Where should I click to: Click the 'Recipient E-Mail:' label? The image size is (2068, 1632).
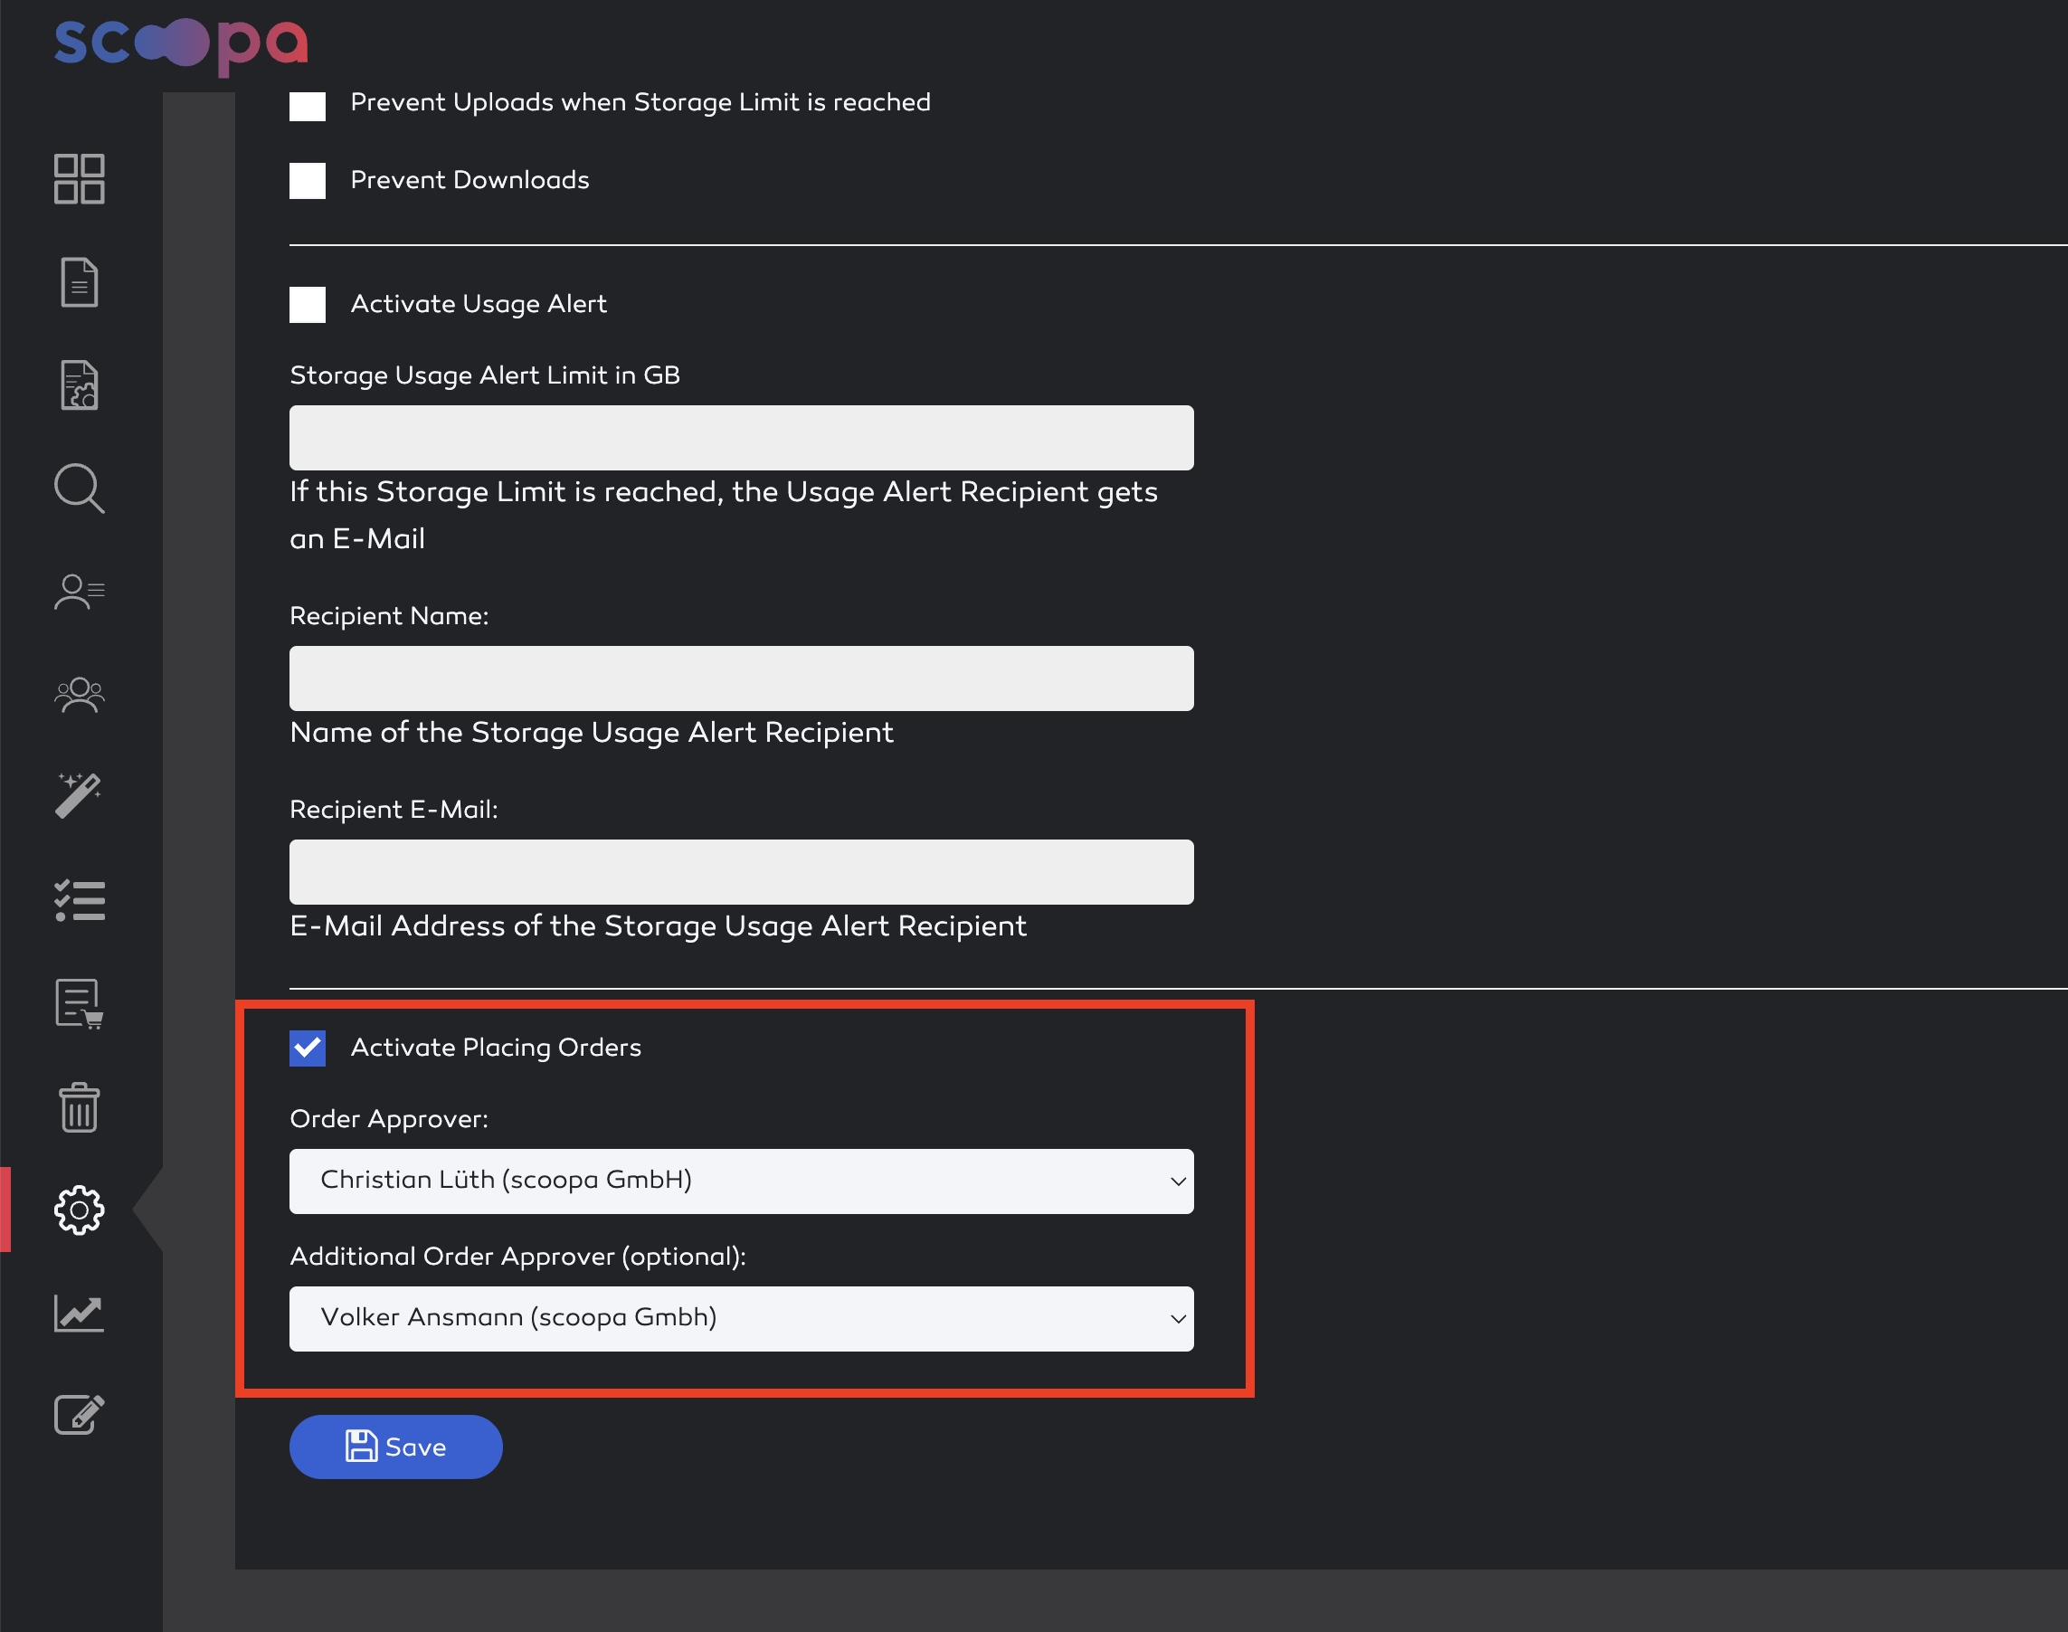[x=394, y=810]
